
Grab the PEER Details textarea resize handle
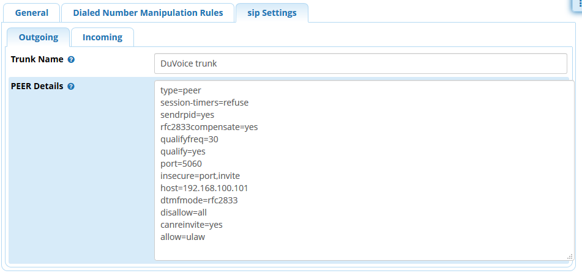[570, 256]
